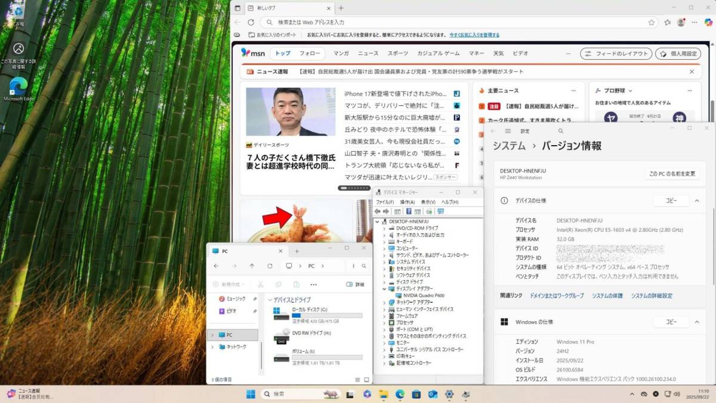Click the Device Manager help toolbar icon
Screen dimensions: 716x403
pyautogui.click(x=409, y=211)
